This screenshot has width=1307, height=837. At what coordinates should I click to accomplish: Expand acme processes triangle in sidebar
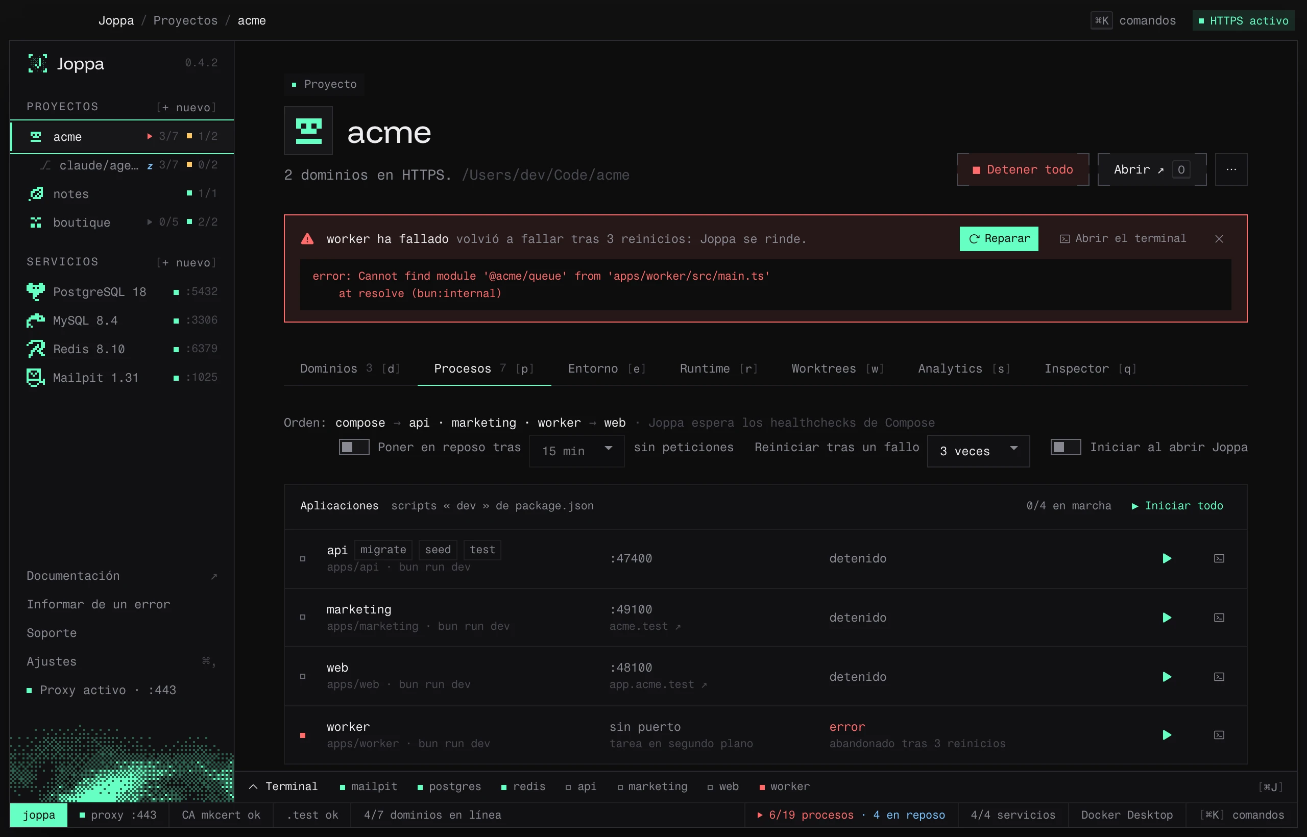coord(150,136)
